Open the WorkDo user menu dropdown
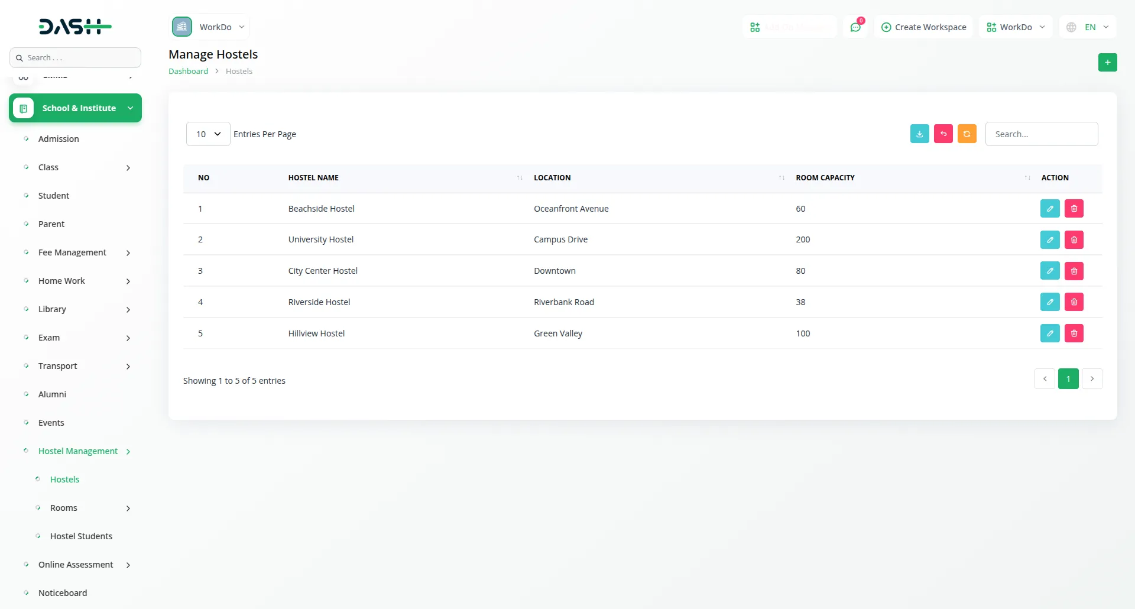 (x=1016, y=27)
